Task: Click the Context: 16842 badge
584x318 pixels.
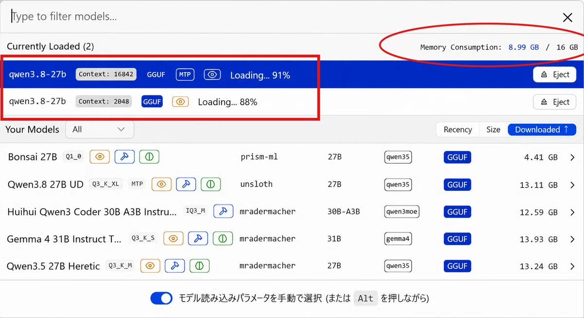Action: (106, 75)
